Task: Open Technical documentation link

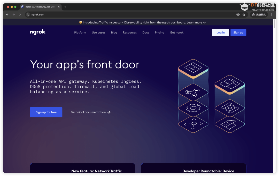Action: (x=91, y=112)
